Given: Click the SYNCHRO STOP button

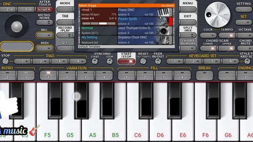Looking at the screenshot, I should point(110,61).
